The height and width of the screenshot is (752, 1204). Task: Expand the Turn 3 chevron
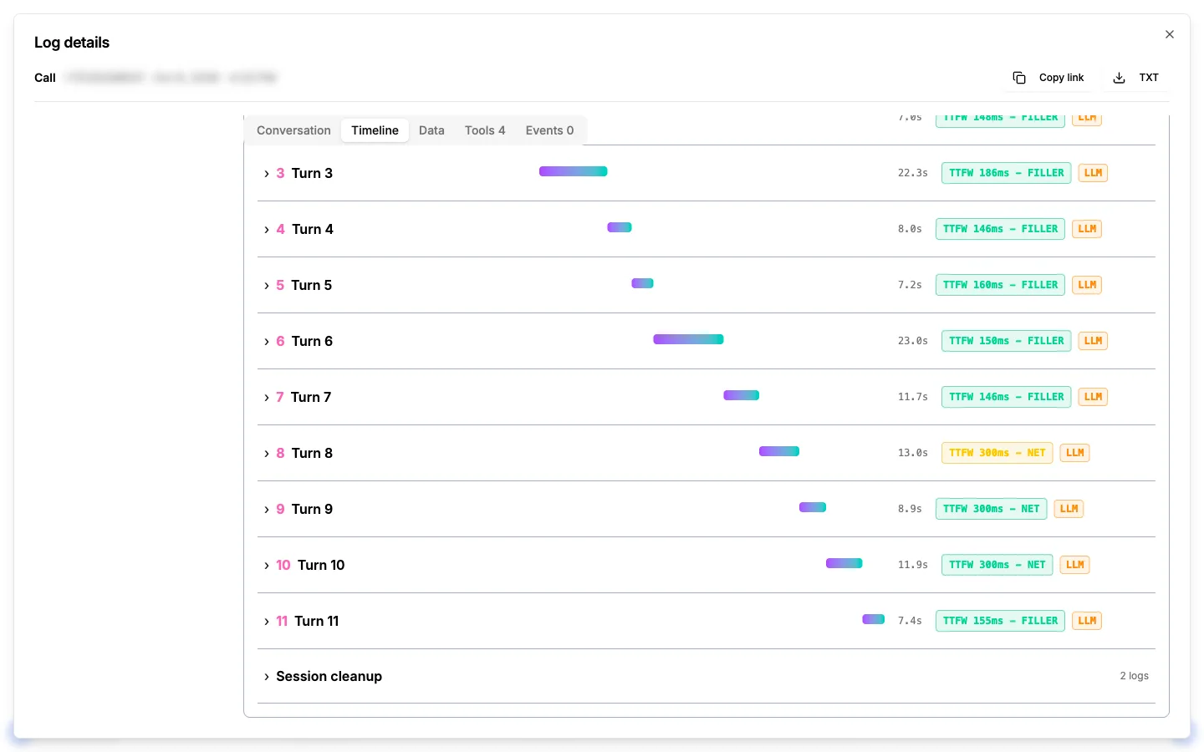[267, 174]
